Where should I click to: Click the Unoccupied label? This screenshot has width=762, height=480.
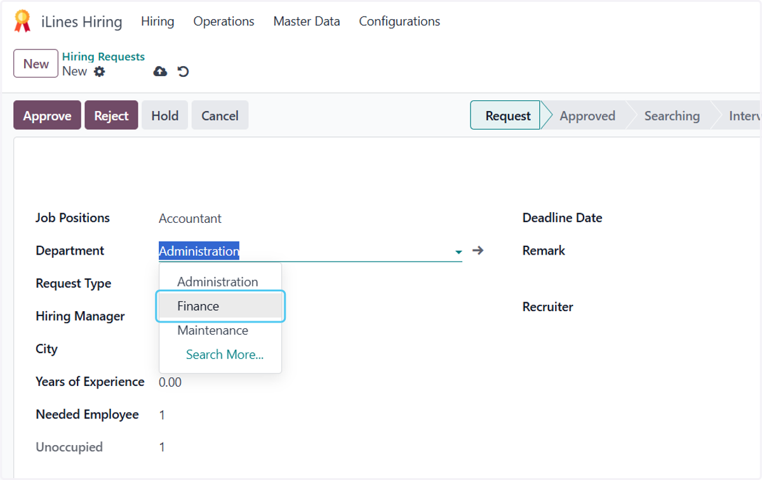point(69,447)
